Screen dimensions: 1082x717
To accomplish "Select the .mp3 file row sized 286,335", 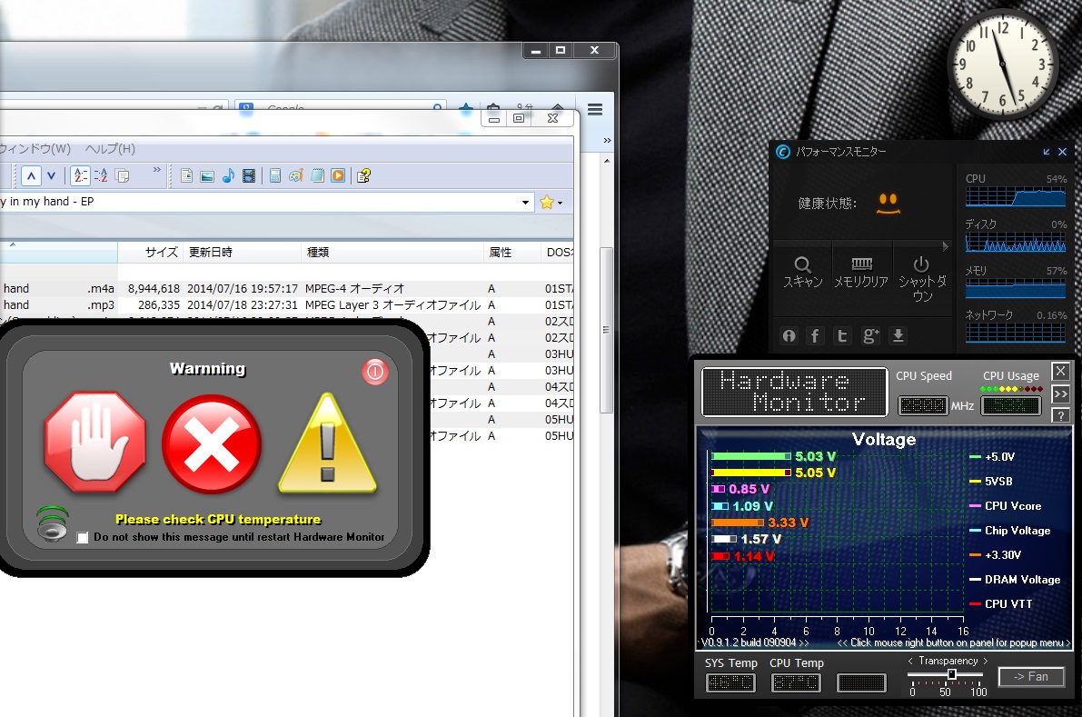I will point(286,305).
